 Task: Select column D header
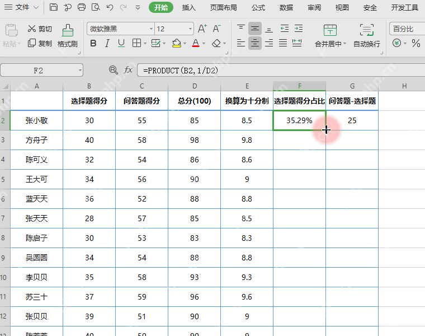coord(195,86)
